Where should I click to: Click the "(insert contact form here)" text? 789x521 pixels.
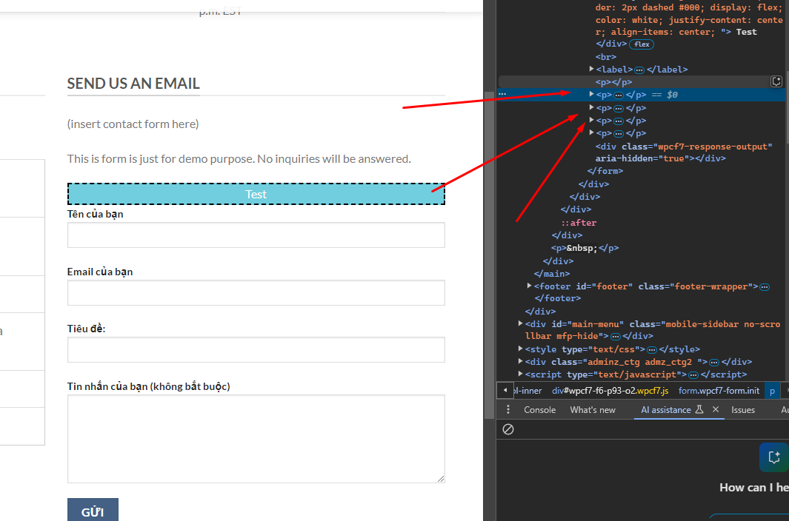click(x=133, y=124)
